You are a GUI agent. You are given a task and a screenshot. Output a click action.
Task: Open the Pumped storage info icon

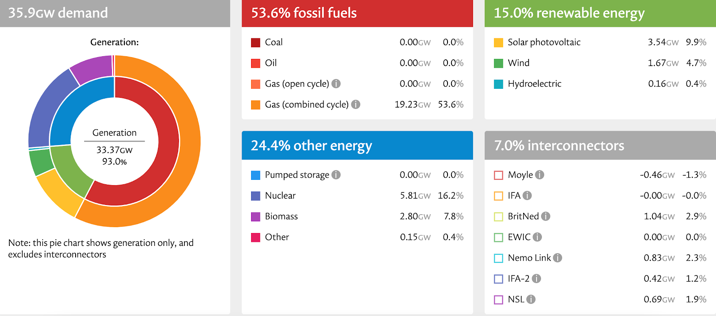pyautogui.click(x=336, y=175)
